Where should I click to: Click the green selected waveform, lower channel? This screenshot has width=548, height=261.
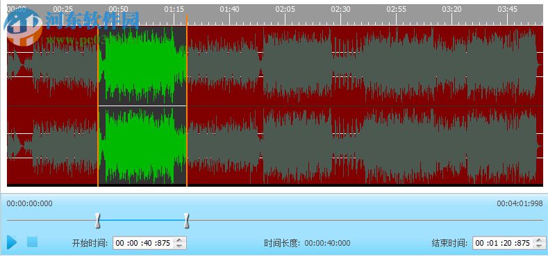tap(142, 145)
